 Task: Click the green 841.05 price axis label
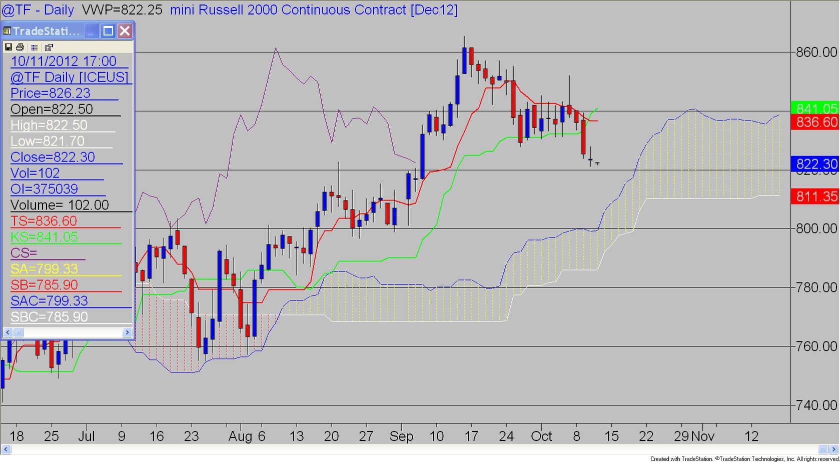pos(816,108)
